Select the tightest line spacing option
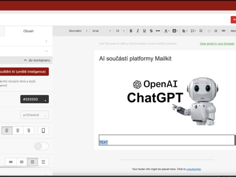 (11, 162)
